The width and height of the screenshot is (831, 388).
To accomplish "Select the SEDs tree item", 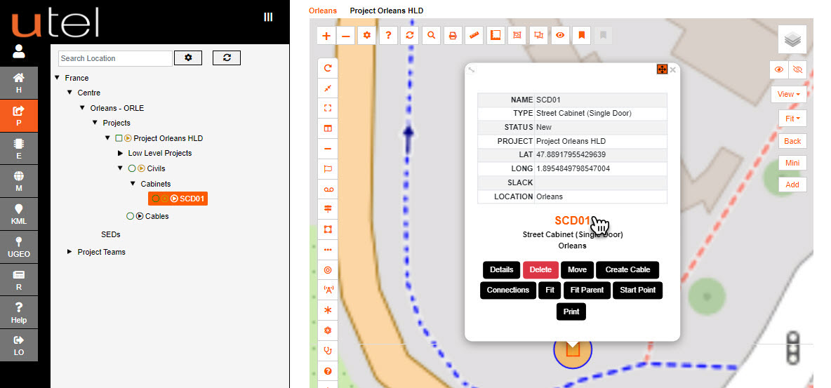I will (x=111, y=234).
